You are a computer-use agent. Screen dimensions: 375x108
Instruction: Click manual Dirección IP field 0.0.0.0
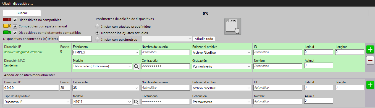pos(31,88)
